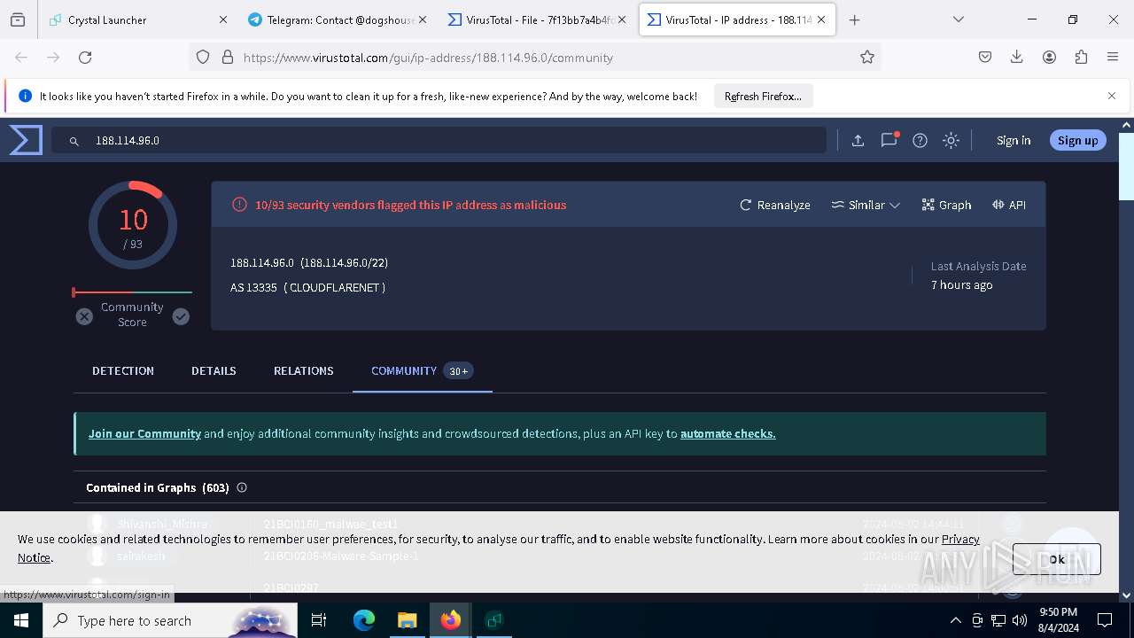Open the Windows notification center
The image size is (1134, 638).
(x=1105, y=620)
